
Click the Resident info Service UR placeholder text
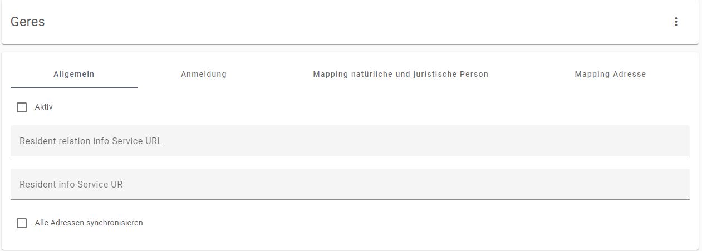point(71,184)
